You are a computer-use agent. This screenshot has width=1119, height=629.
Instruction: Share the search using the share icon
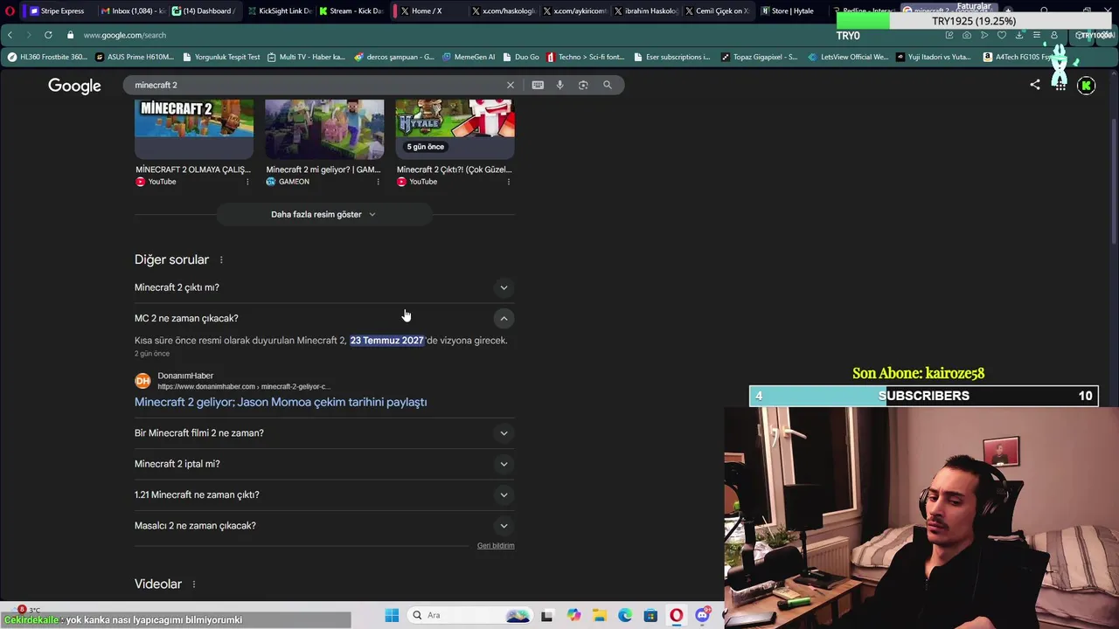[1035, 85]
